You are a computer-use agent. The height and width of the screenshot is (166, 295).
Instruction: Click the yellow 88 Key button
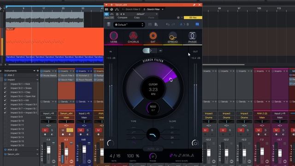(193, 18)
